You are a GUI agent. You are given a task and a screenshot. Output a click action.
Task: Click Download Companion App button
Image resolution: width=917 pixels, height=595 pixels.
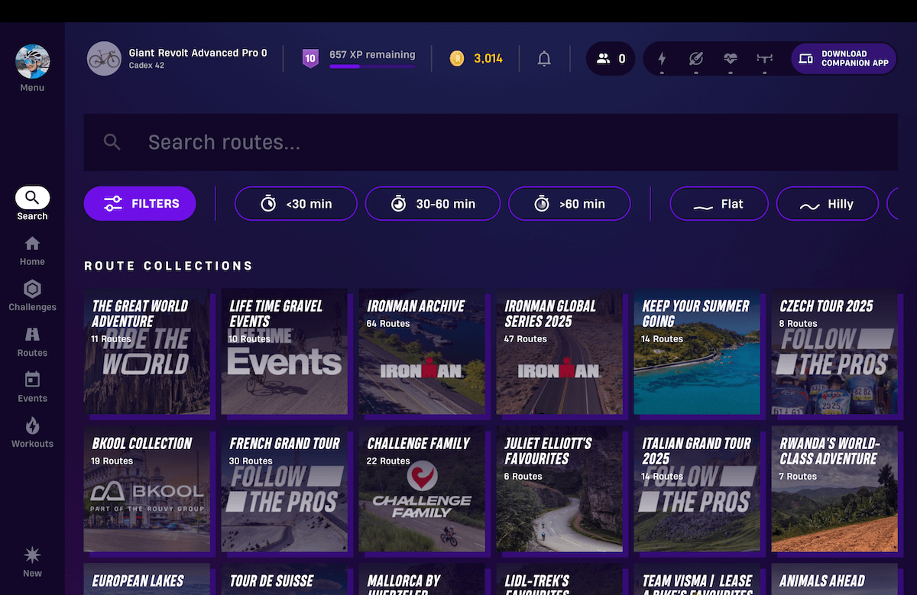(844, 59)
